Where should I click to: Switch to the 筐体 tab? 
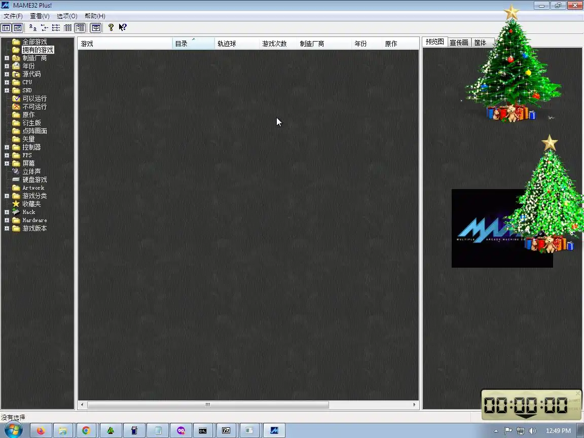click(x=481, y=43)
